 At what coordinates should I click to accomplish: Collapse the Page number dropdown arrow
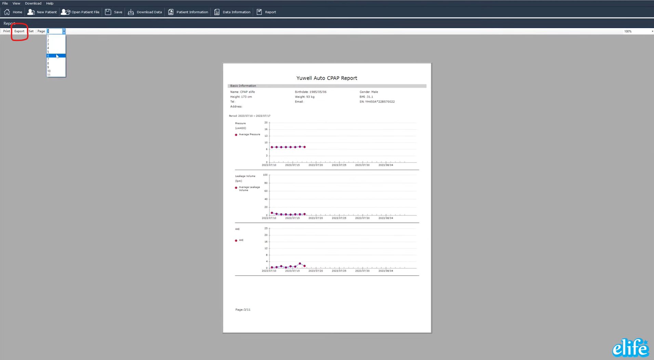point(64,31)
